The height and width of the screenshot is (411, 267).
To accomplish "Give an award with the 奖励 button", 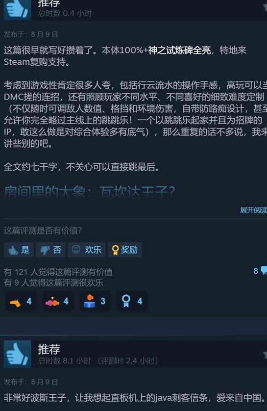I will coord(125,250).
